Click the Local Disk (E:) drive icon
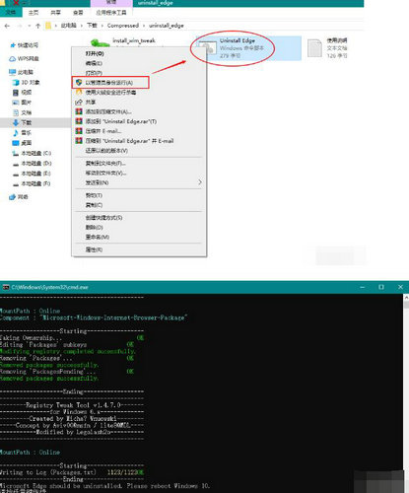 tap(16, 174)
